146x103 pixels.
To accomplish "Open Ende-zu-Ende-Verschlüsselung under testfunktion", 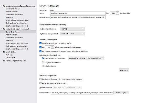I will [17, 46].
